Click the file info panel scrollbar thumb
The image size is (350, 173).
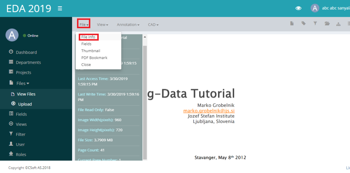click(x=145, y=102)
